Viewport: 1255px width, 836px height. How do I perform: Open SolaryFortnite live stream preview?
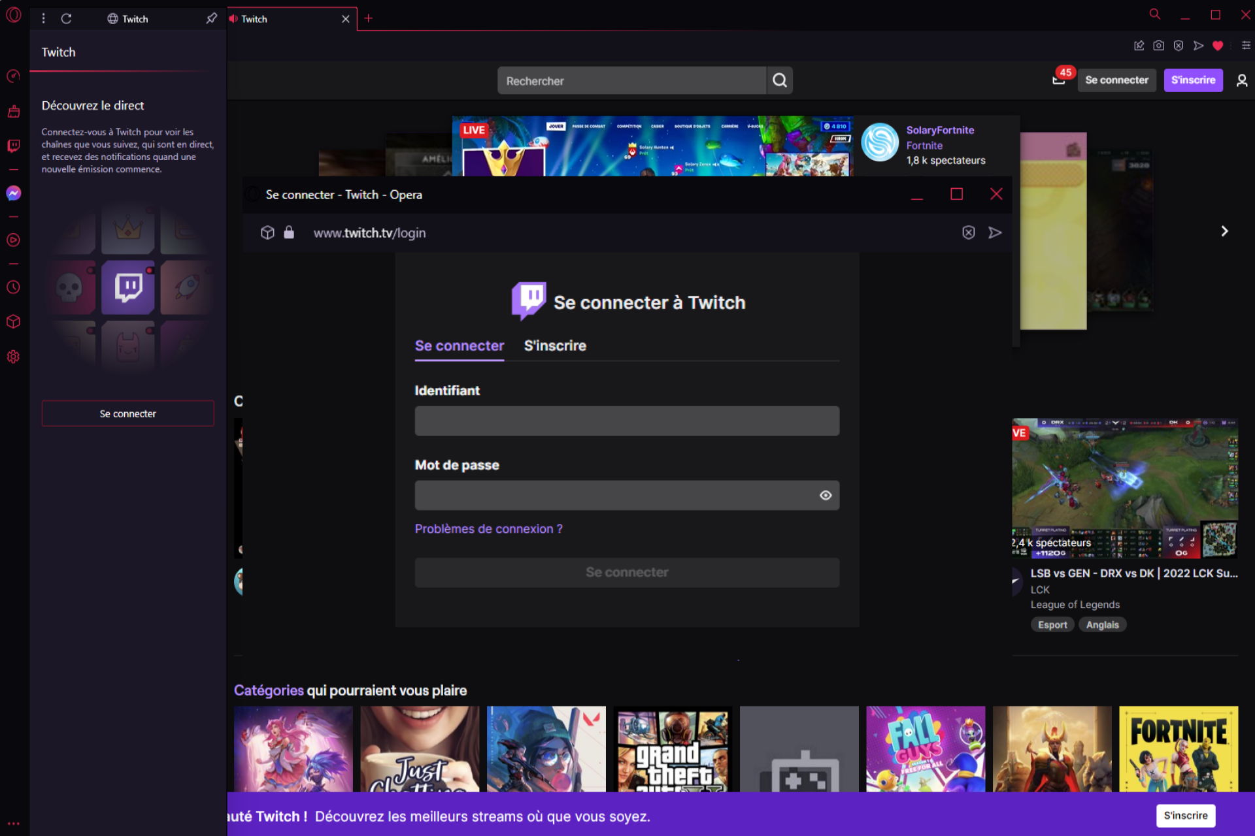tap(652, 146)
